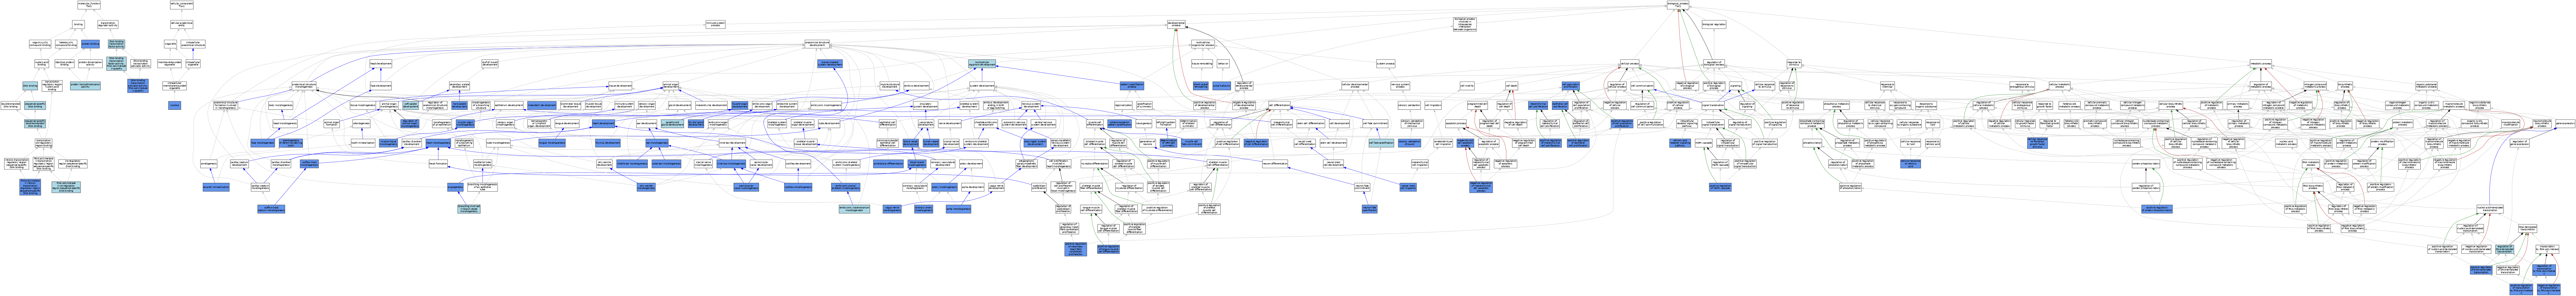Select the 'mesenchyme development' node

point(711,105)
